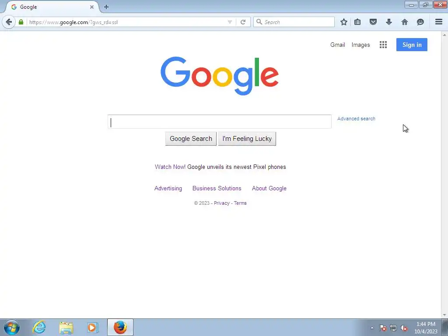This screenshot has width=448, height=336.
Task: Go back using the browser back arrow
Action: tap(9, 22)
